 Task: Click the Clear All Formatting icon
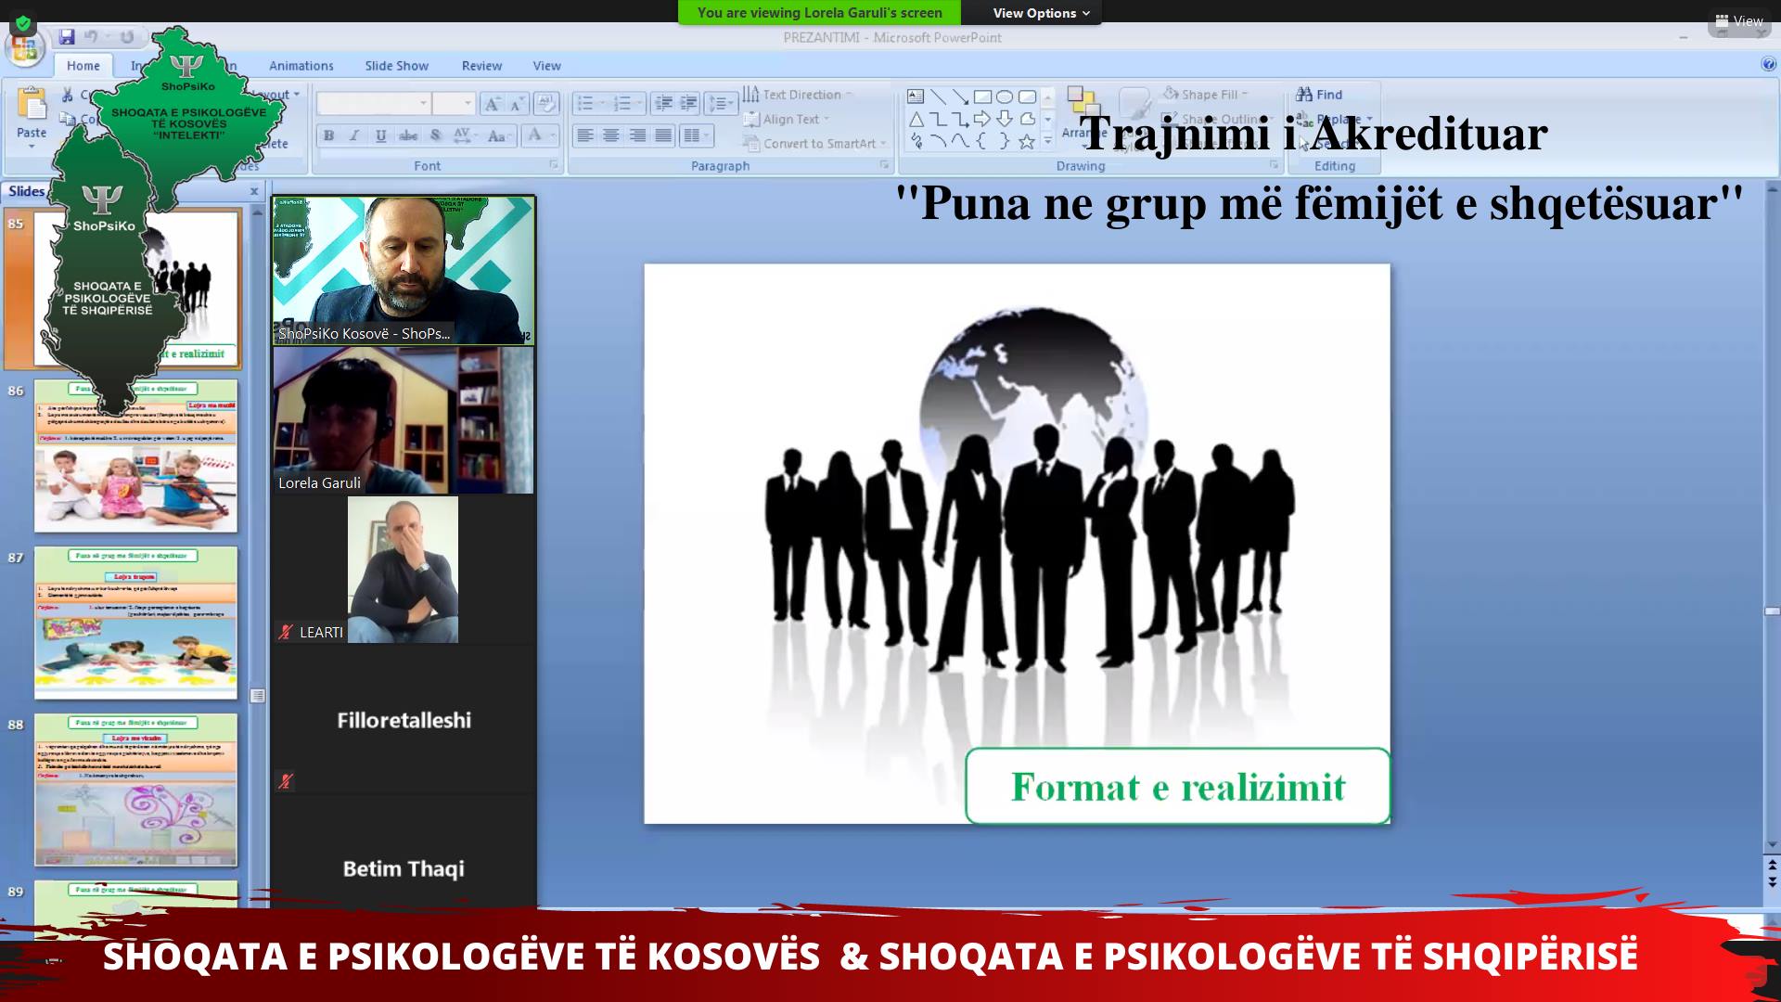pos(546,104)
